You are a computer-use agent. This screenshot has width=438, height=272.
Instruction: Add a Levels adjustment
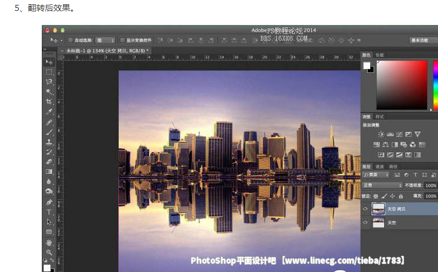[x=390, y=134]
